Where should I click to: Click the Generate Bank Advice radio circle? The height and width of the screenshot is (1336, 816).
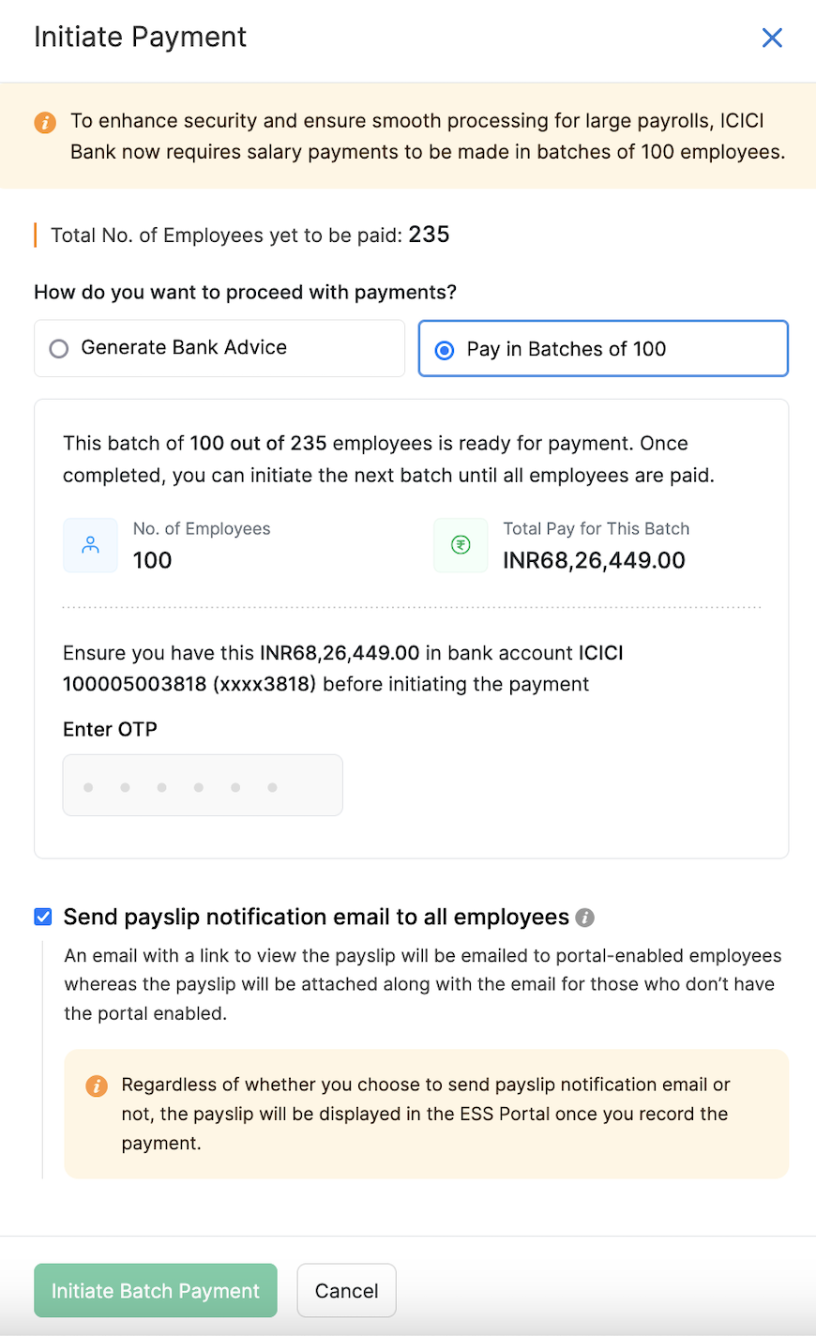pyautogui.click(x=58, y=348)
